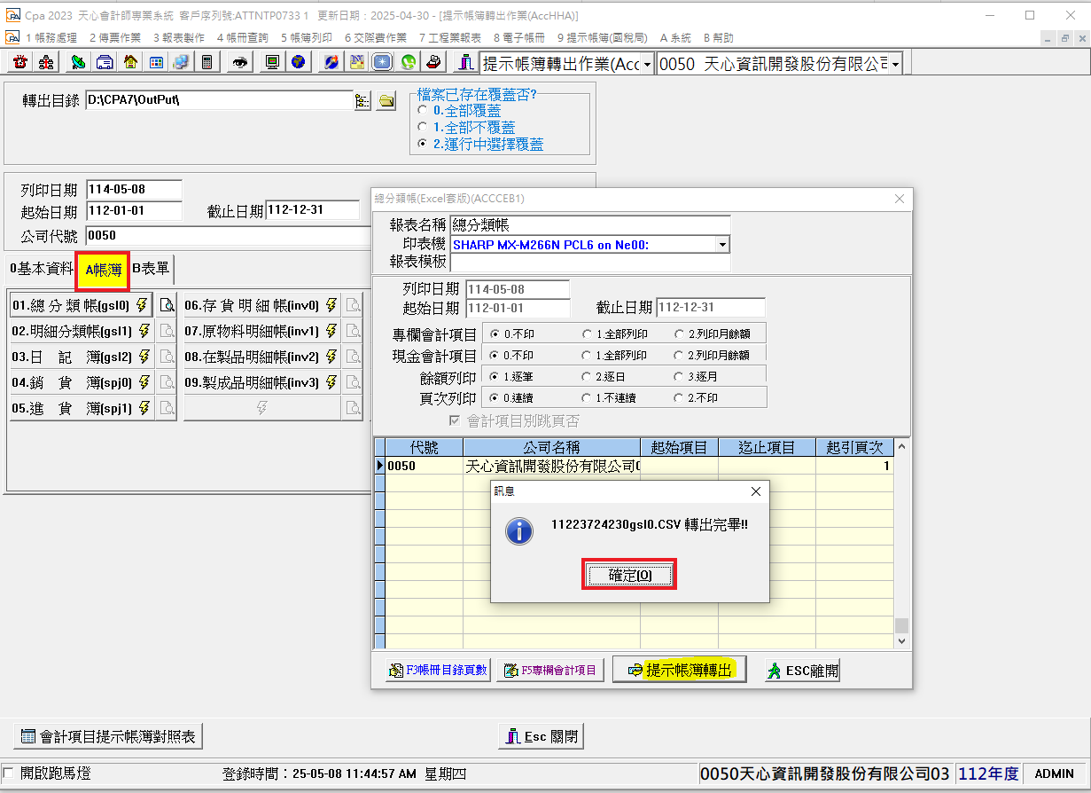Image resolution: width=1091 pixels, height=793 pixels.
Task: Expand the 提示帳簿轉出作業 function dropdown
Action: 647,64
